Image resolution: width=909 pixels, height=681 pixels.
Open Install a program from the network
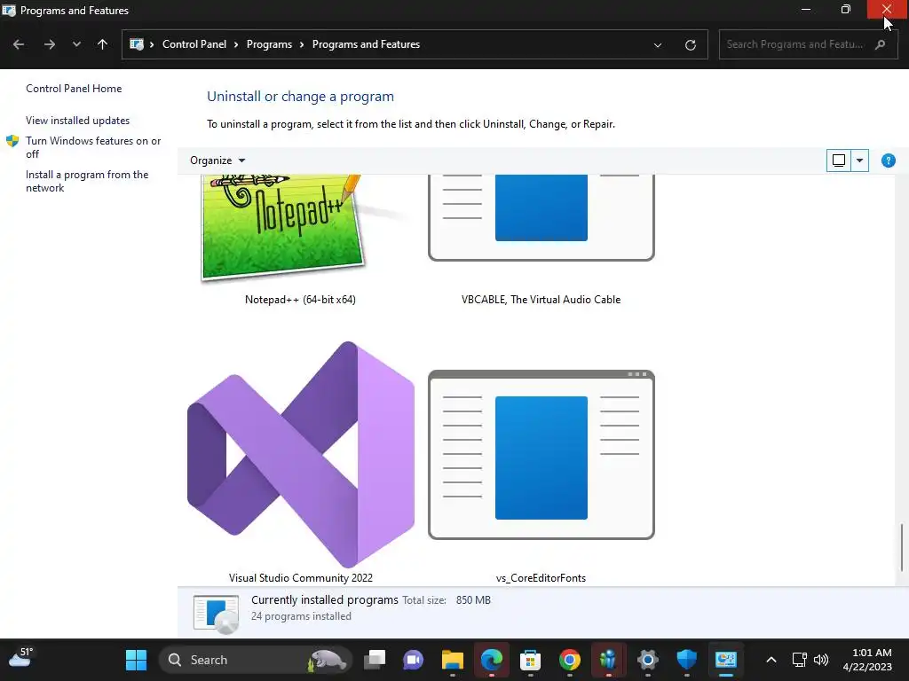[x=87, y=181]
